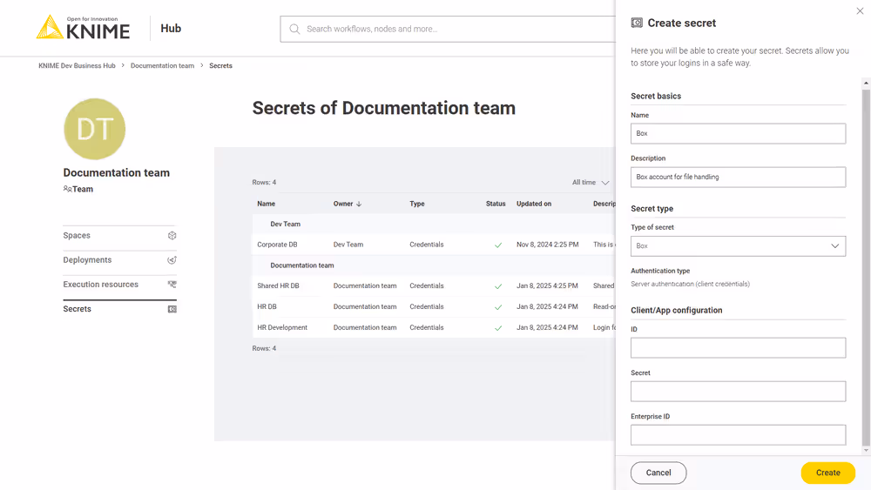Open Execution resources section
871x490 pixels.
click(120, 284)
